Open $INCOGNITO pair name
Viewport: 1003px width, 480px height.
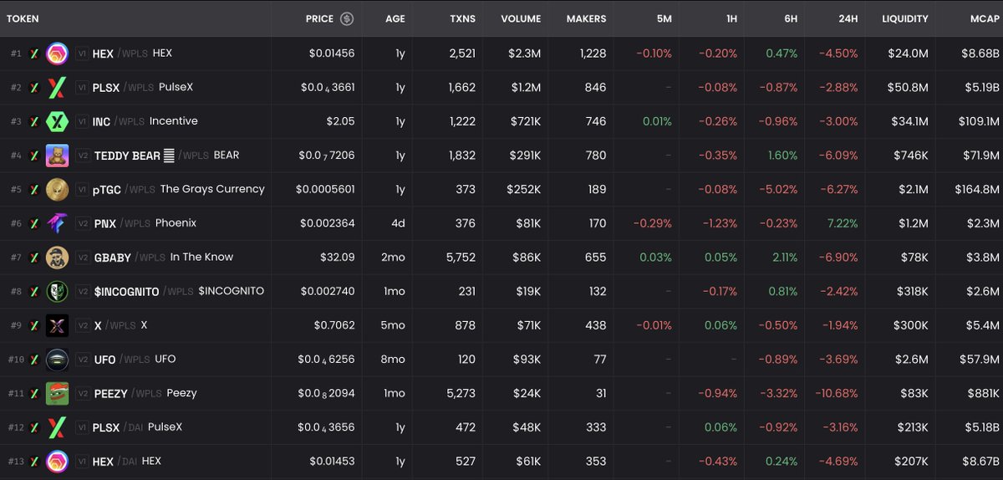point(179,291)
